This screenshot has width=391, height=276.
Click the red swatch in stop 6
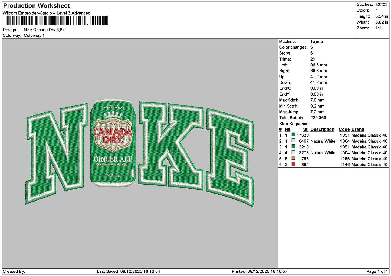tap(293, 164)
